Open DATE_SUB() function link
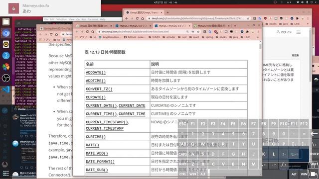319x179 pixels. (97, 170)
